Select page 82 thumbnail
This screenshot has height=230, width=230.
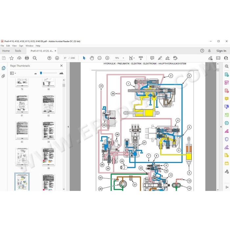(49, 104)
